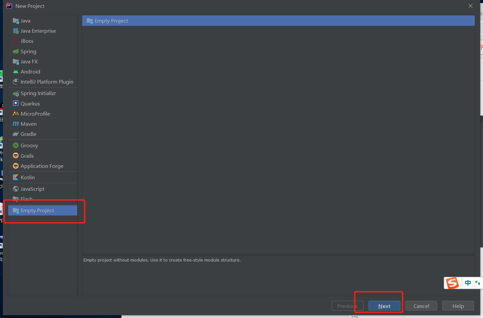Select Flash project type
The width and height of the screenshot is (483, 318).
(x=27, y=198)
